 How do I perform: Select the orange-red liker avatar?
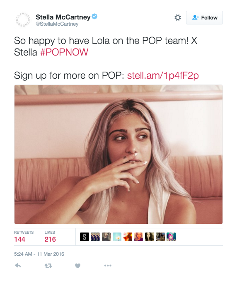(x=128, y=237)
